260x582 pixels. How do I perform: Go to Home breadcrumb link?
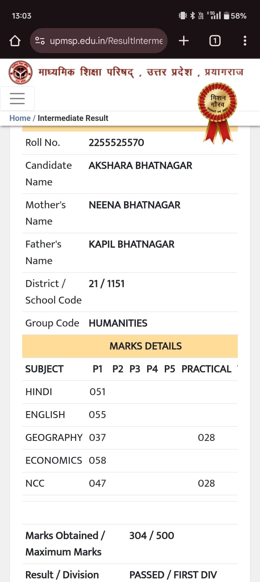pos(20,118)
